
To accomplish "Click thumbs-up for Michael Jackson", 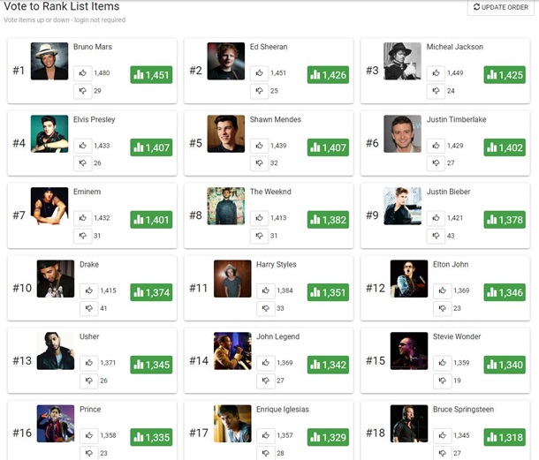I will pyautogui.click(x=436, y=73).
